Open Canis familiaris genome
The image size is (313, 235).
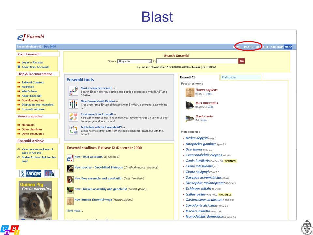coord(198,161)
